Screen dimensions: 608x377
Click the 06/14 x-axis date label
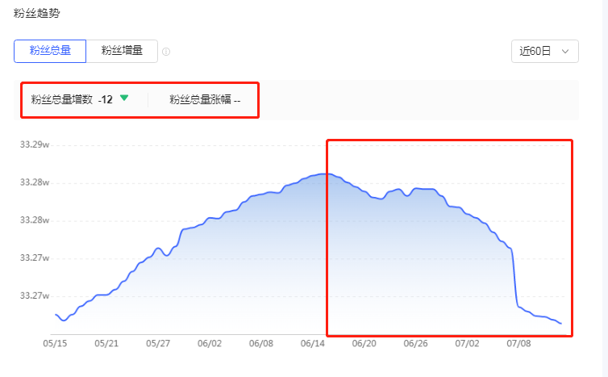(x=313, y=344)
